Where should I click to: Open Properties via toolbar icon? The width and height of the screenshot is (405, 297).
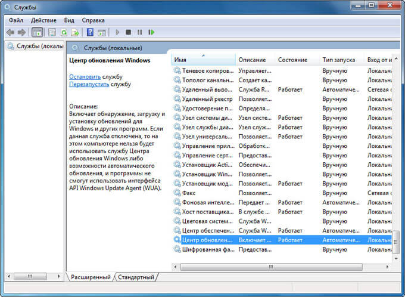coord(51,32)
